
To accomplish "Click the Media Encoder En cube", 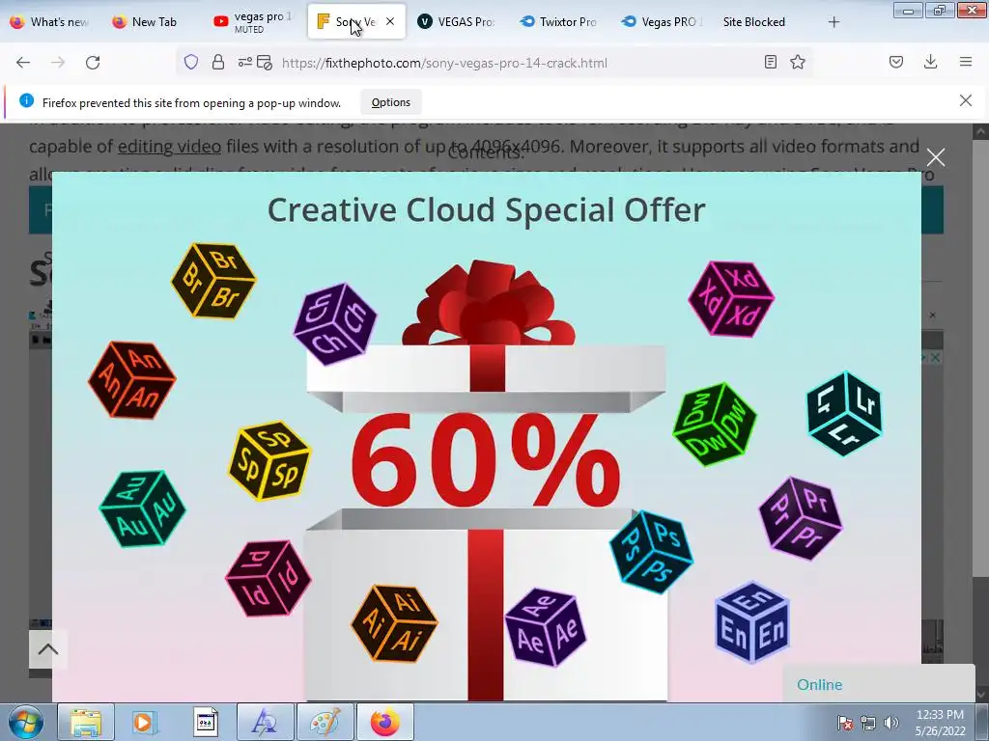I will click(751, 622).
